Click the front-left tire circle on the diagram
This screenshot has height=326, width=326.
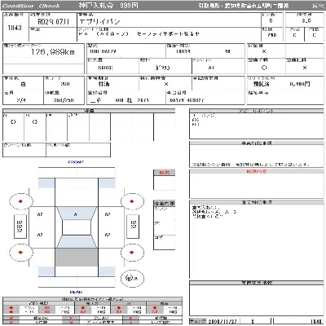pyautogui.click(x=21, y=201)
